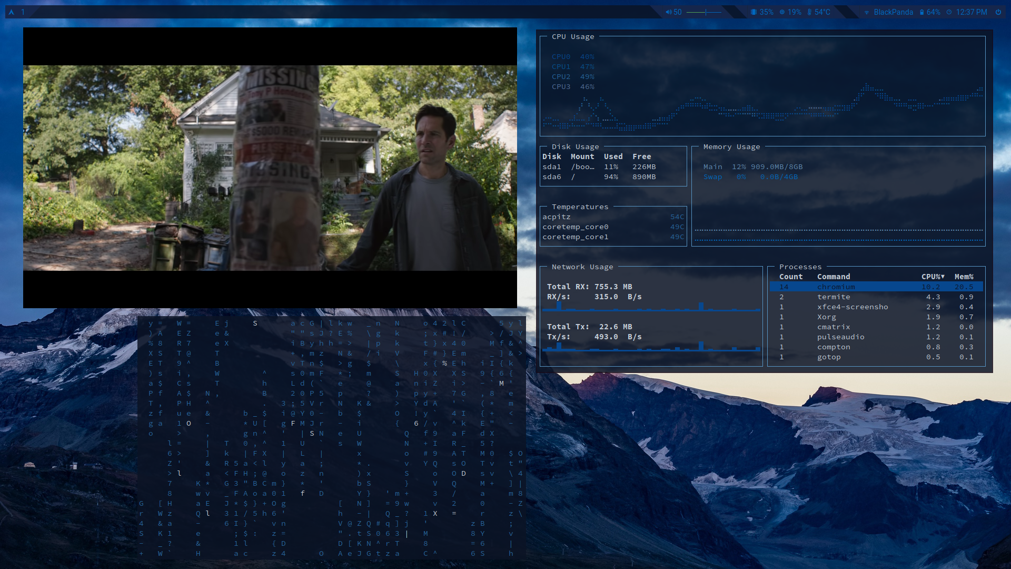
Task: Click the Wi-Fi icon beside BlackPanda
Action: coord(867,12)
